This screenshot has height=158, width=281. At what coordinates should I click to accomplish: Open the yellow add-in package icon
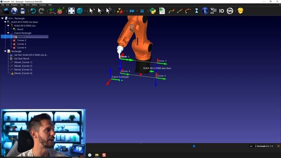[240, 11]
